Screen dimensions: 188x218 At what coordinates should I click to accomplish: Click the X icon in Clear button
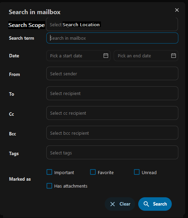(113, 204)
